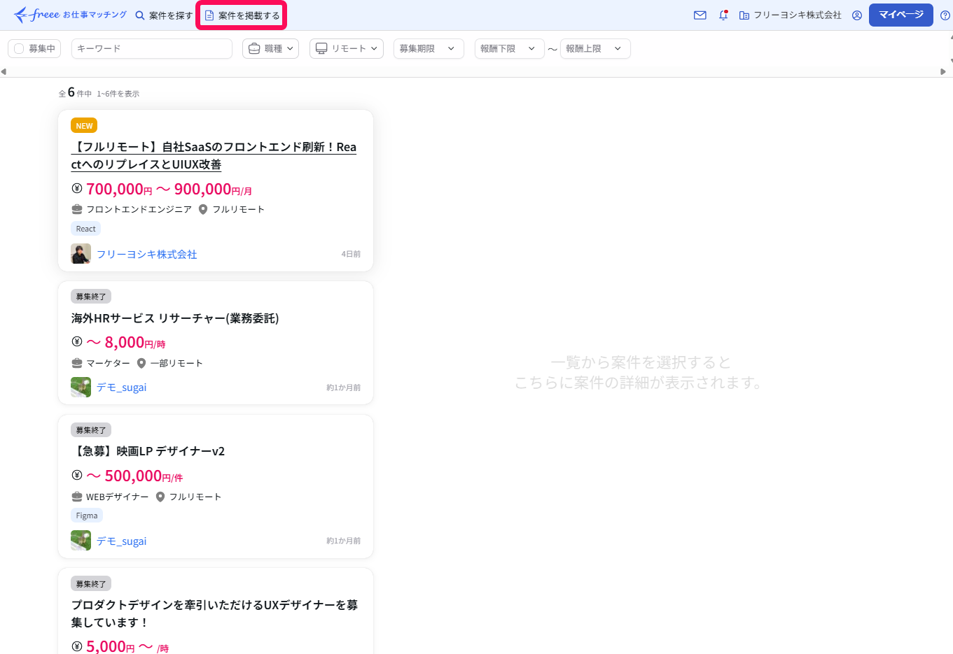Click the React skill tag
Screen dimensions: 953x654
[85, 229]
